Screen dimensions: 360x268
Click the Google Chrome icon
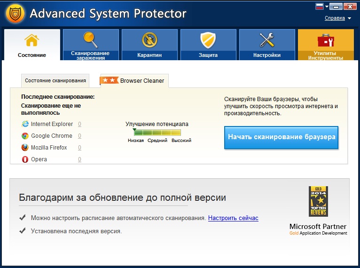(x=25, y=136)
